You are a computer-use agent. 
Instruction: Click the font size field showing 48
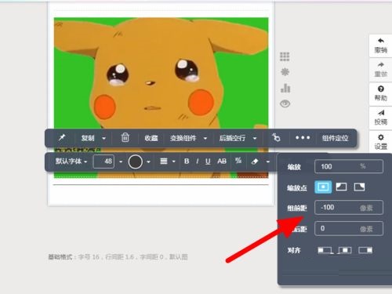pyautogui.click(x=103, y=162)
